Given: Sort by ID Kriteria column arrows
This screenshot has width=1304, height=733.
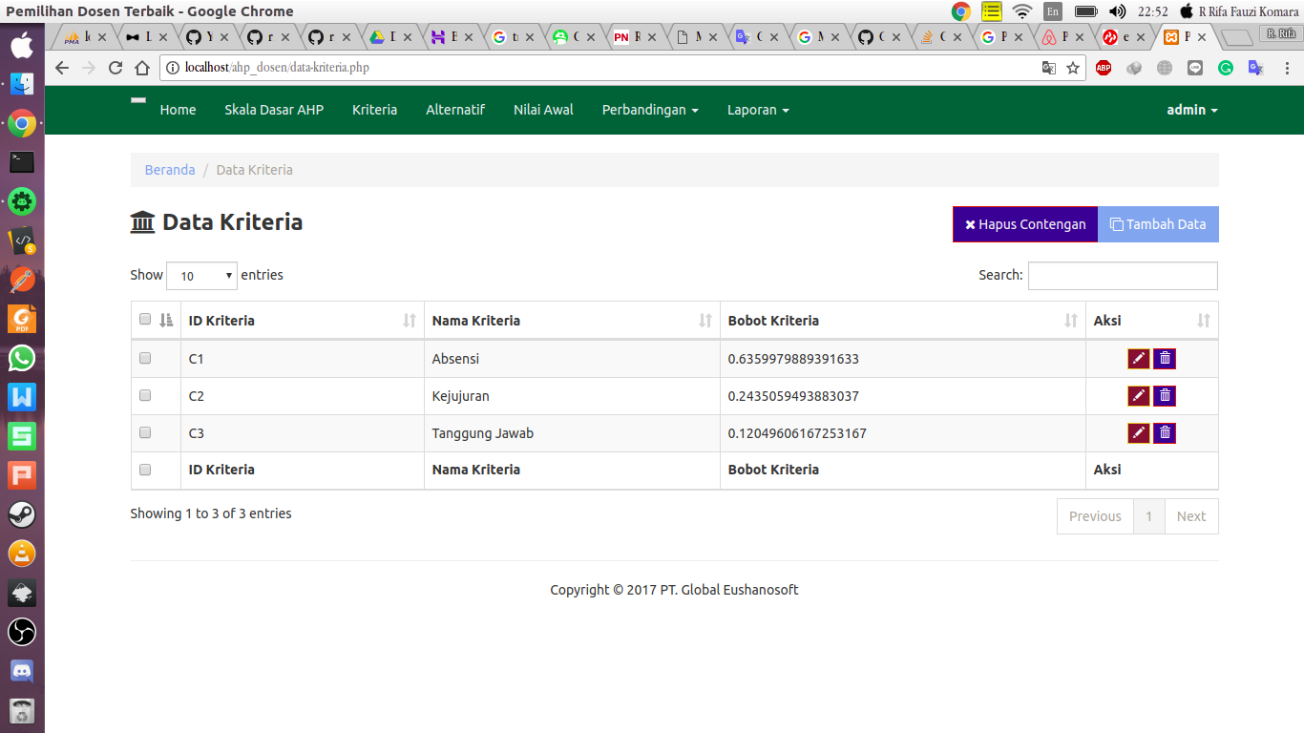Looking at the screenshot, I should (x=410, y=321).
